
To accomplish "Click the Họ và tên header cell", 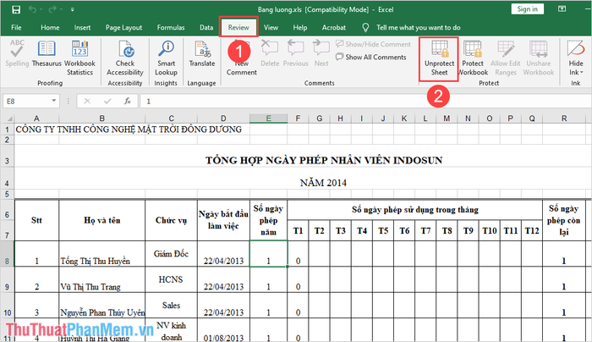I will [102, 220].
